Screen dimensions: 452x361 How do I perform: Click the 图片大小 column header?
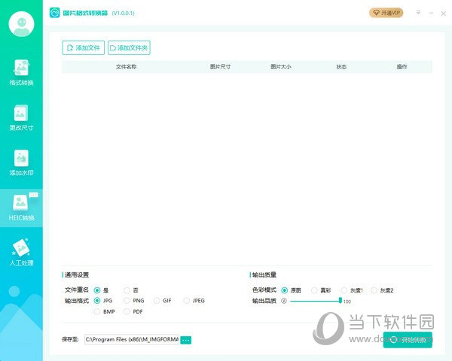point(281,67)
